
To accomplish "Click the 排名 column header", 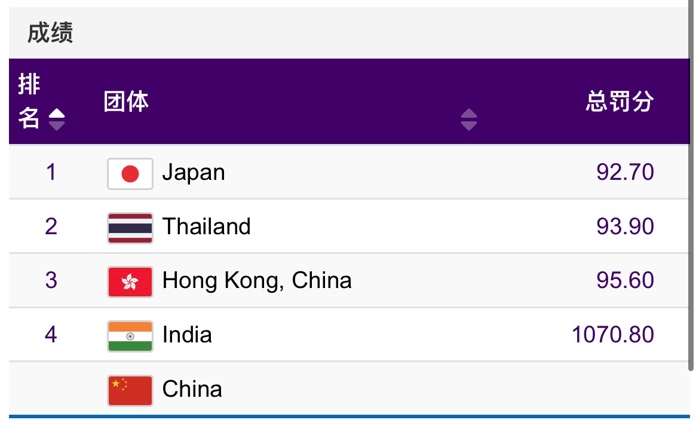I will point(29,101).
